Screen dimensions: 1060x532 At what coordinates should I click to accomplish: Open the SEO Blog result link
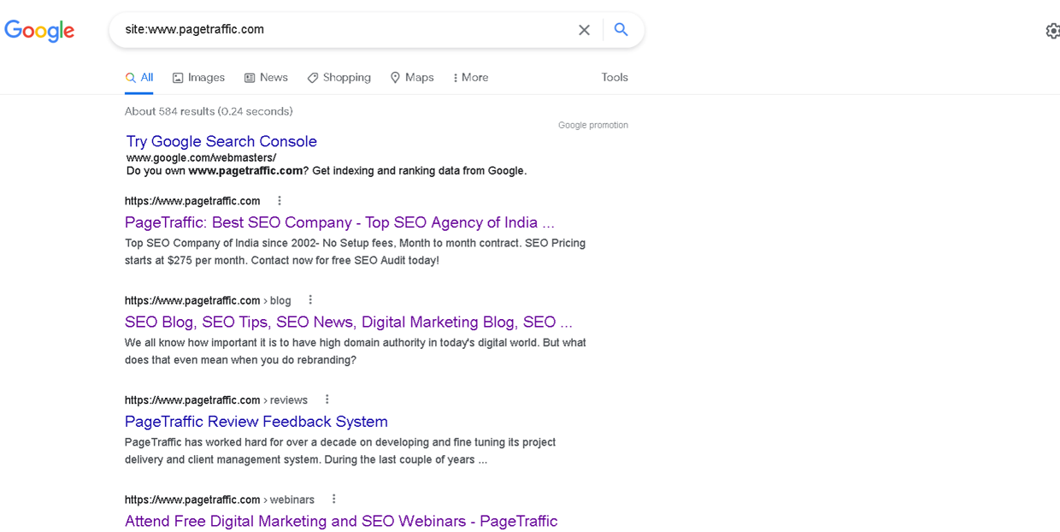(349, 322)
